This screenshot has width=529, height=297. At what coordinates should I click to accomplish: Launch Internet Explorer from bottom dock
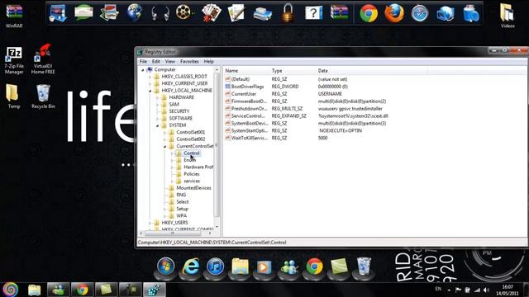coord(191,266)
